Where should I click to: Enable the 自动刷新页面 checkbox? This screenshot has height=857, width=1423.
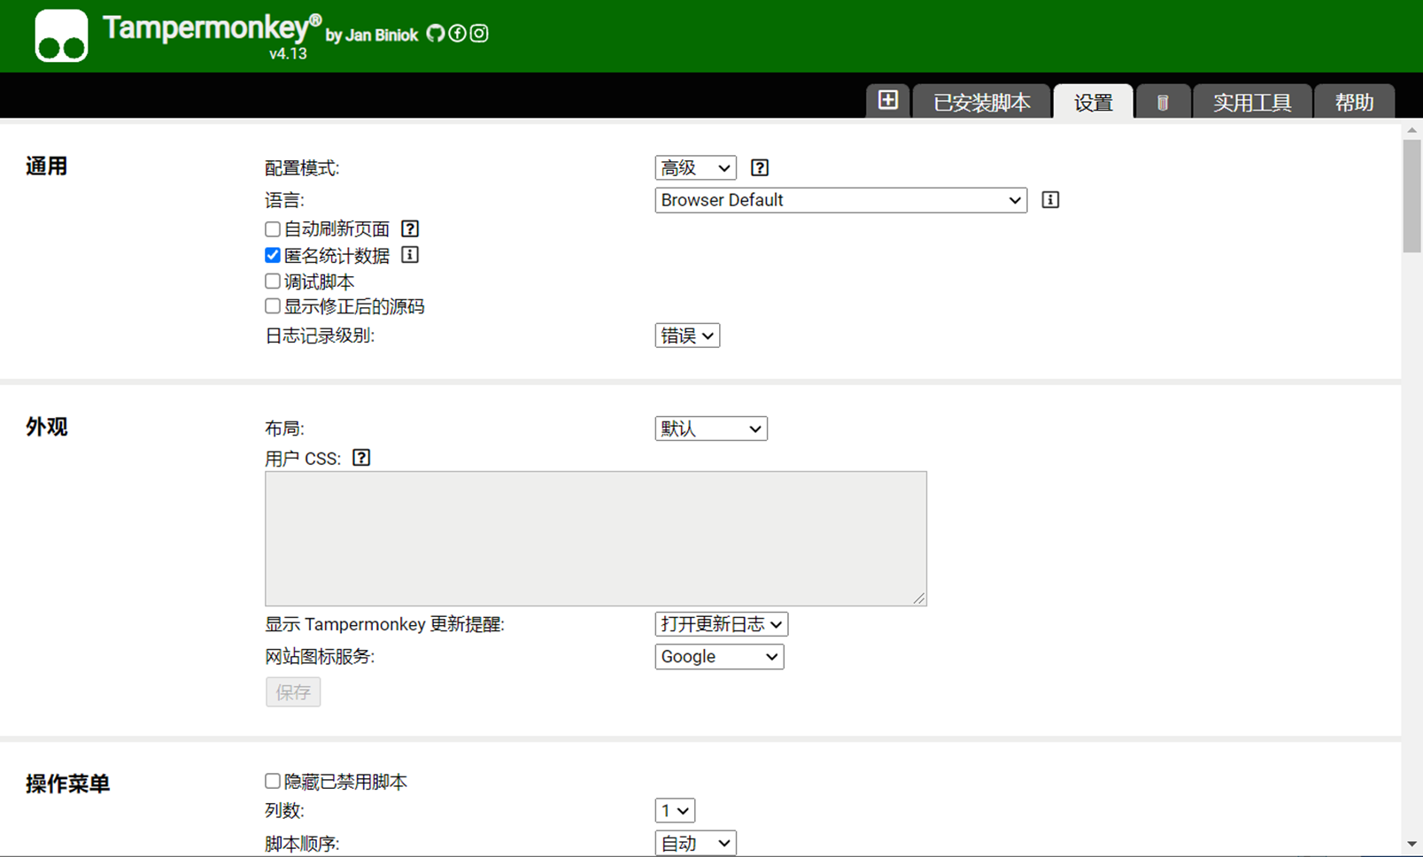point(273,229)
